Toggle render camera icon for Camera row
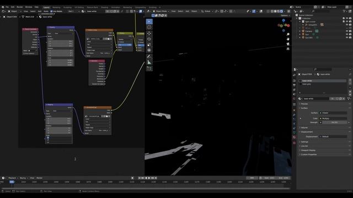353x198 pixels. [x=350, y=31]
